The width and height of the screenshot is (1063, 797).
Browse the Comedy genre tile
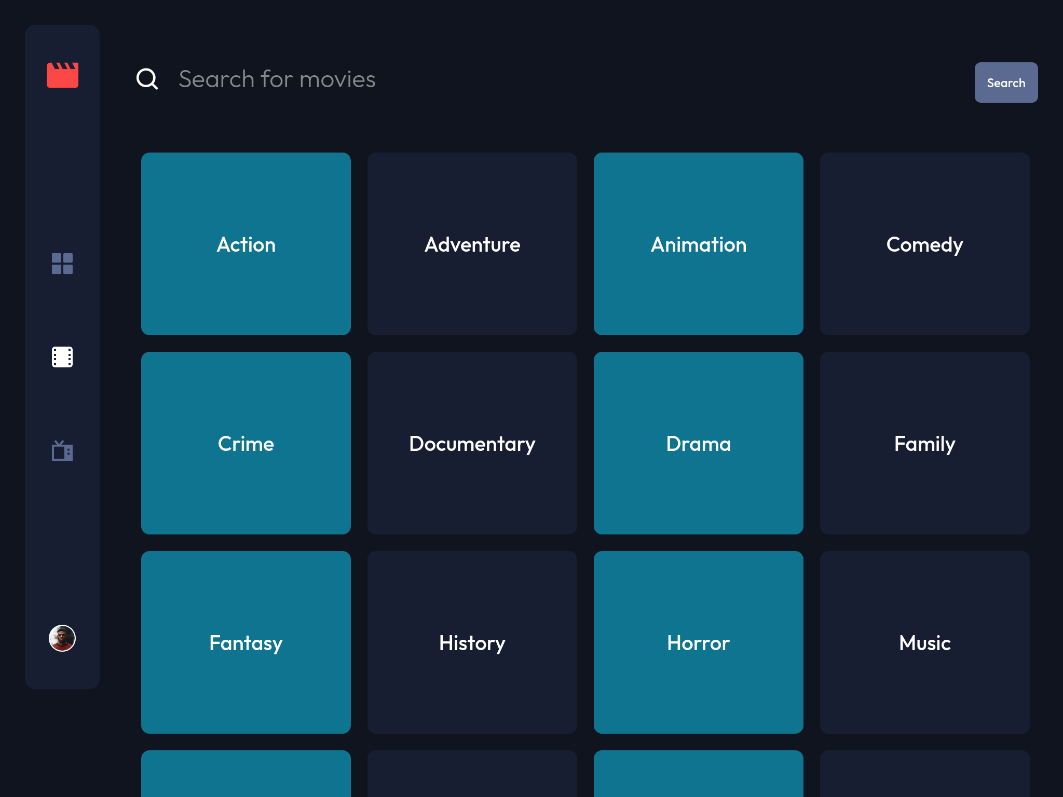click(x=925, y=244)
